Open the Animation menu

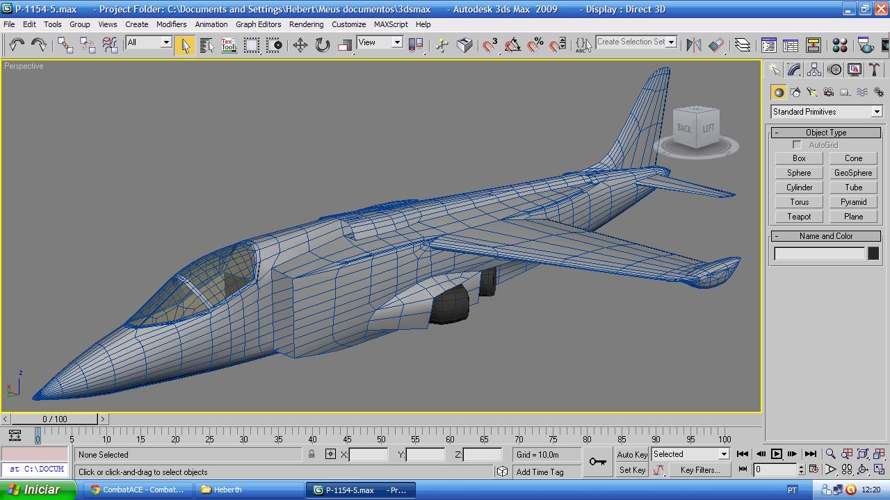[x=211, y=24]
